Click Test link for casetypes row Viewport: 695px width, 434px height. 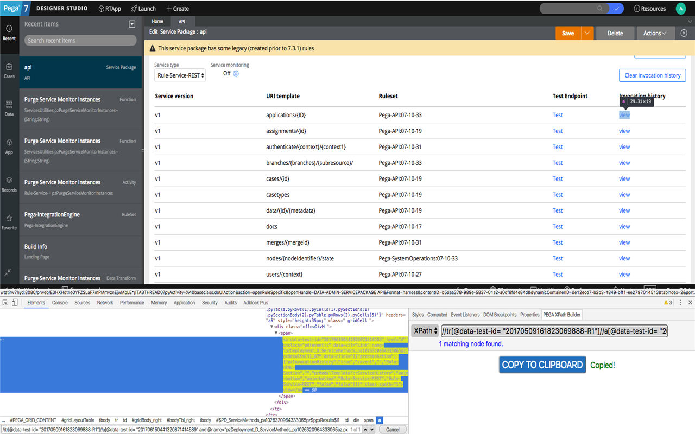point(558,195)
